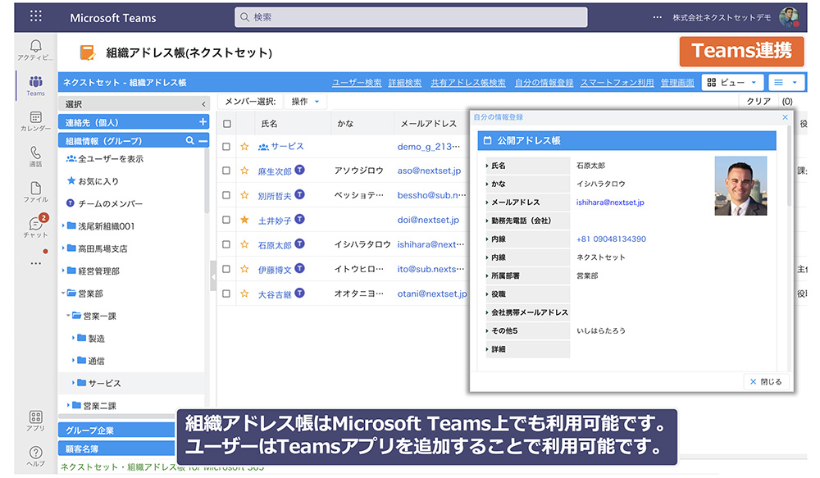
Task: Open the 操作 dropdown
Action: click(305, 102)
